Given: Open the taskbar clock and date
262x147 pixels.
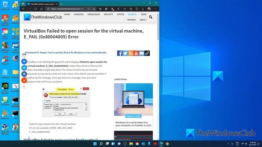Looking at the screenshot, I should point(253,144).
